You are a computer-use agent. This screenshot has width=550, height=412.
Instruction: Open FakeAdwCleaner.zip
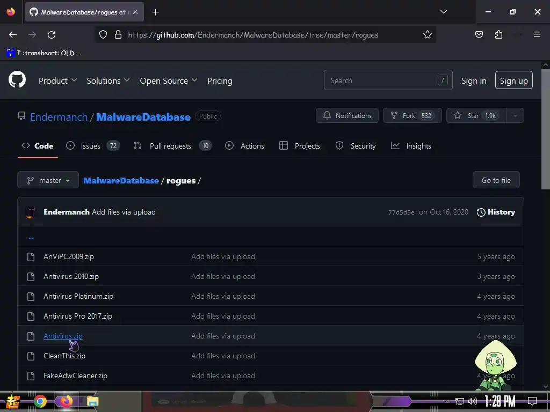pyautogui.click(x=75, y=376)
